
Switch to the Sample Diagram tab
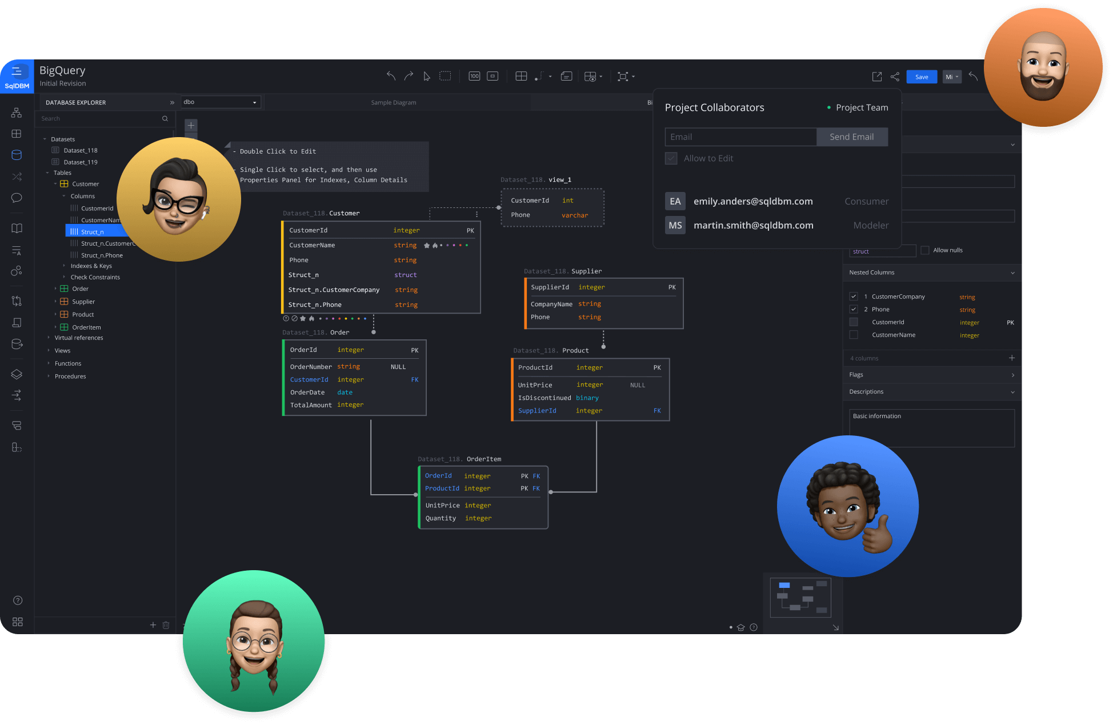point(394,103)
